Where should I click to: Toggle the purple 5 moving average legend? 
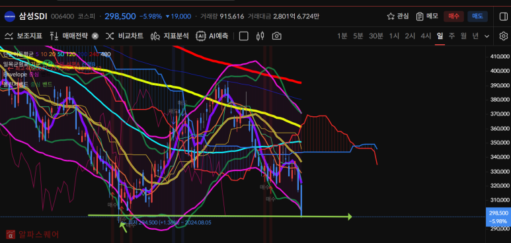37,54
